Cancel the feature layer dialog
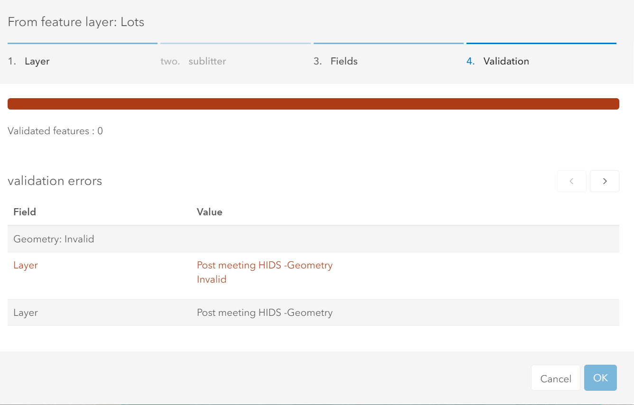This screenshot has height=405, width=634. pyautogui.click(x=555, y=378)
